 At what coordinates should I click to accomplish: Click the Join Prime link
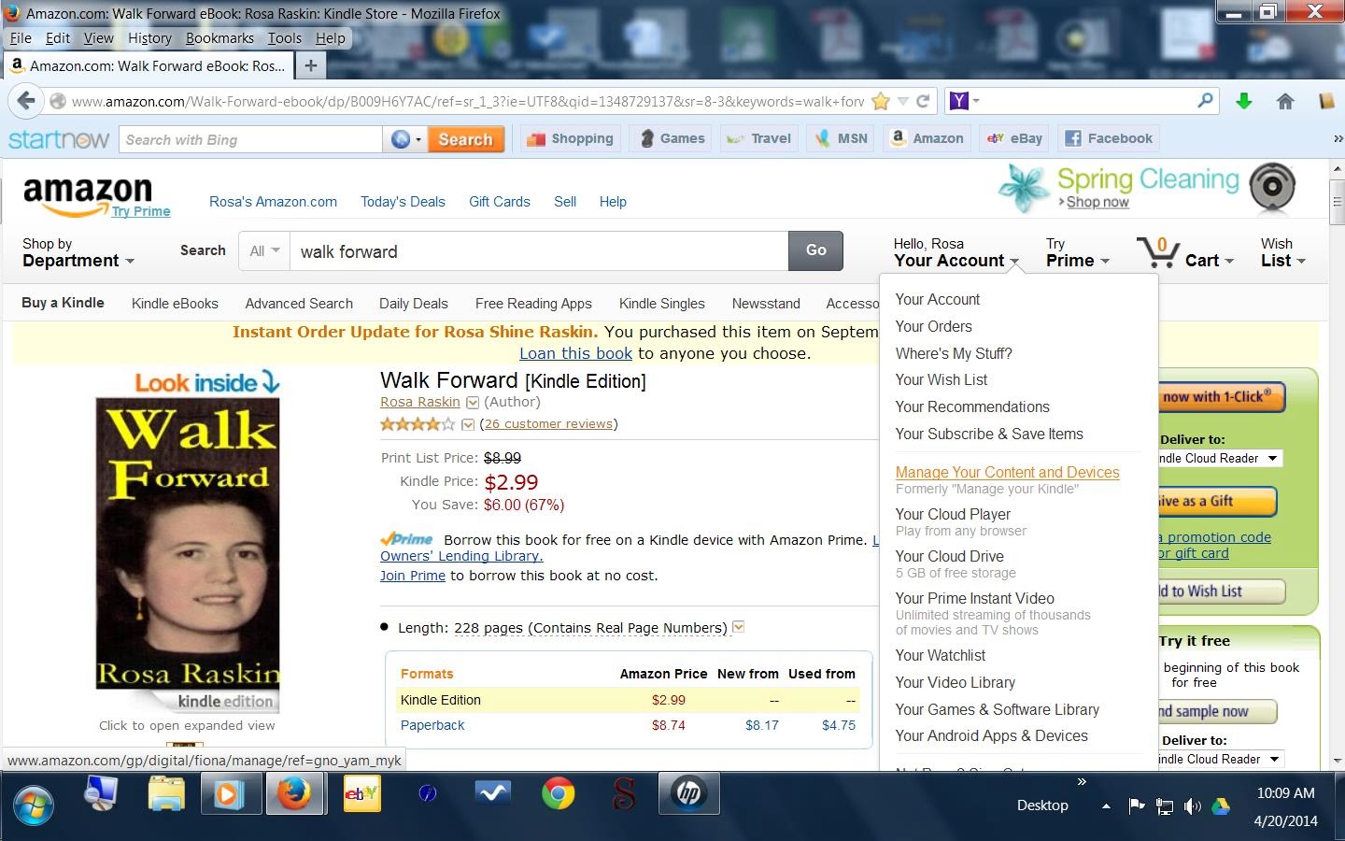pyautogui.click(x=413, y=576)
